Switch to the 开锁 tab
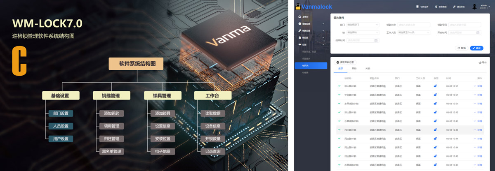The image size is (495, 171). 354,69
